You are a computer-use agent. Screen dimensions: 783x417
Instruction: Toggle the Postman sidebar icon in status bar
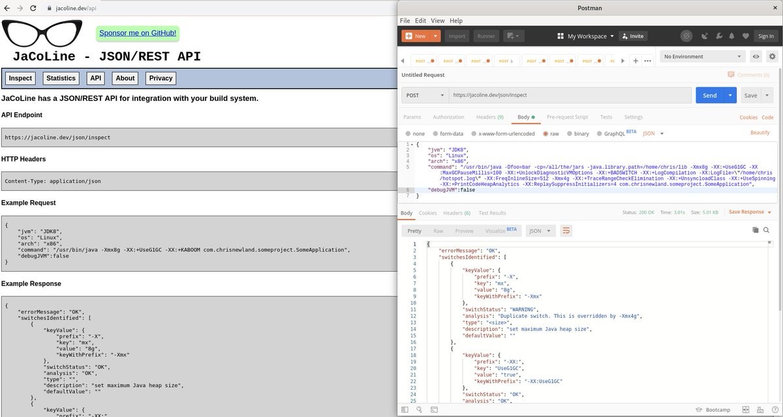(x=405, y=410)
